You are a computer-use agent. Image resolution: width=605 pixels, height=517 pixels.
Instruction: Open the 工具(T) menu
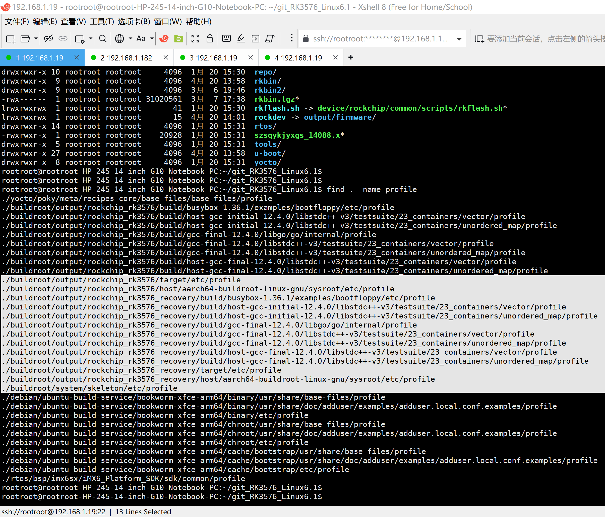tap(102, 22)
